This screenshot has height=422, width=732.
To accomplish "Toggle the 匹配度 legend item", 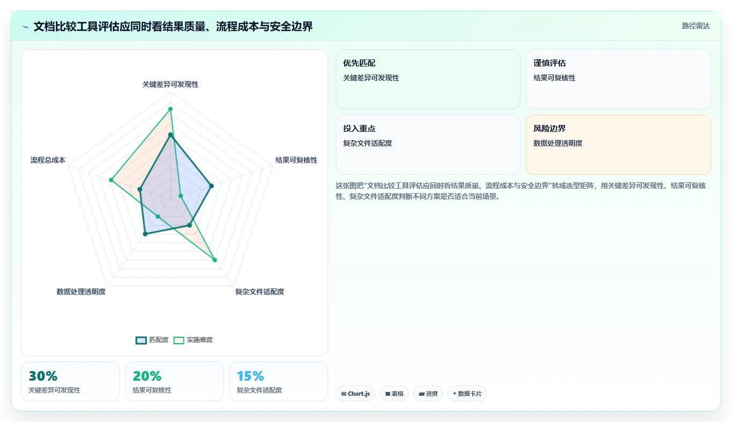I will 152,340.
